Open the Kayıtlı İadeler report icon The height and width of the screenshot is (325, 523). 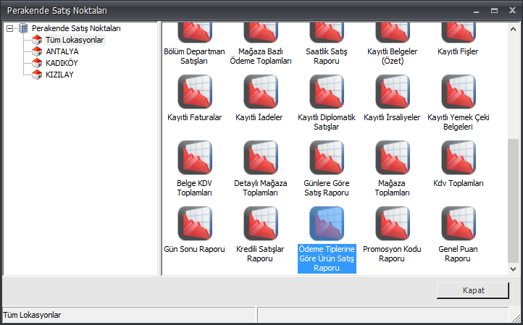pos(261,92)
